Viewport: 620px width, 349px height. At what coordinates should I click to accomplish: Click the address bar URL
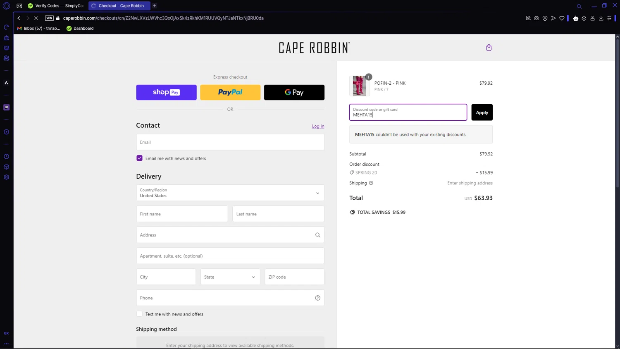163,18
